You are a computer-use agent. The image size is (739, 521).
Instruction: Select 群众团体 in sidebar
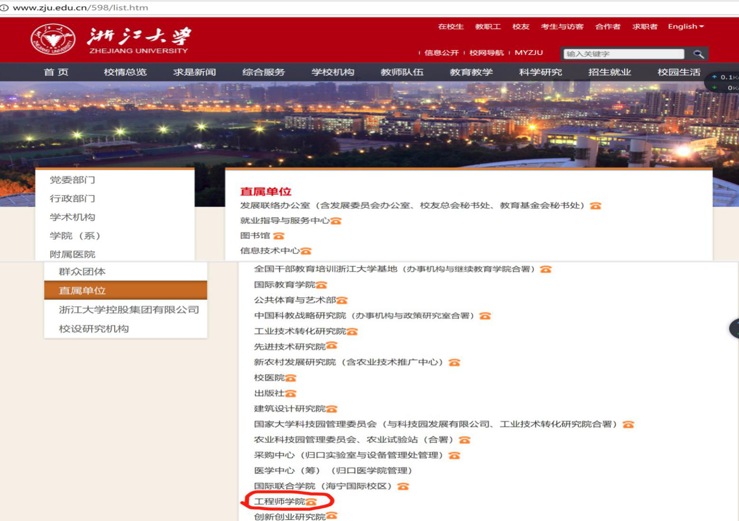pyautogui.click(x=82, y=271)
